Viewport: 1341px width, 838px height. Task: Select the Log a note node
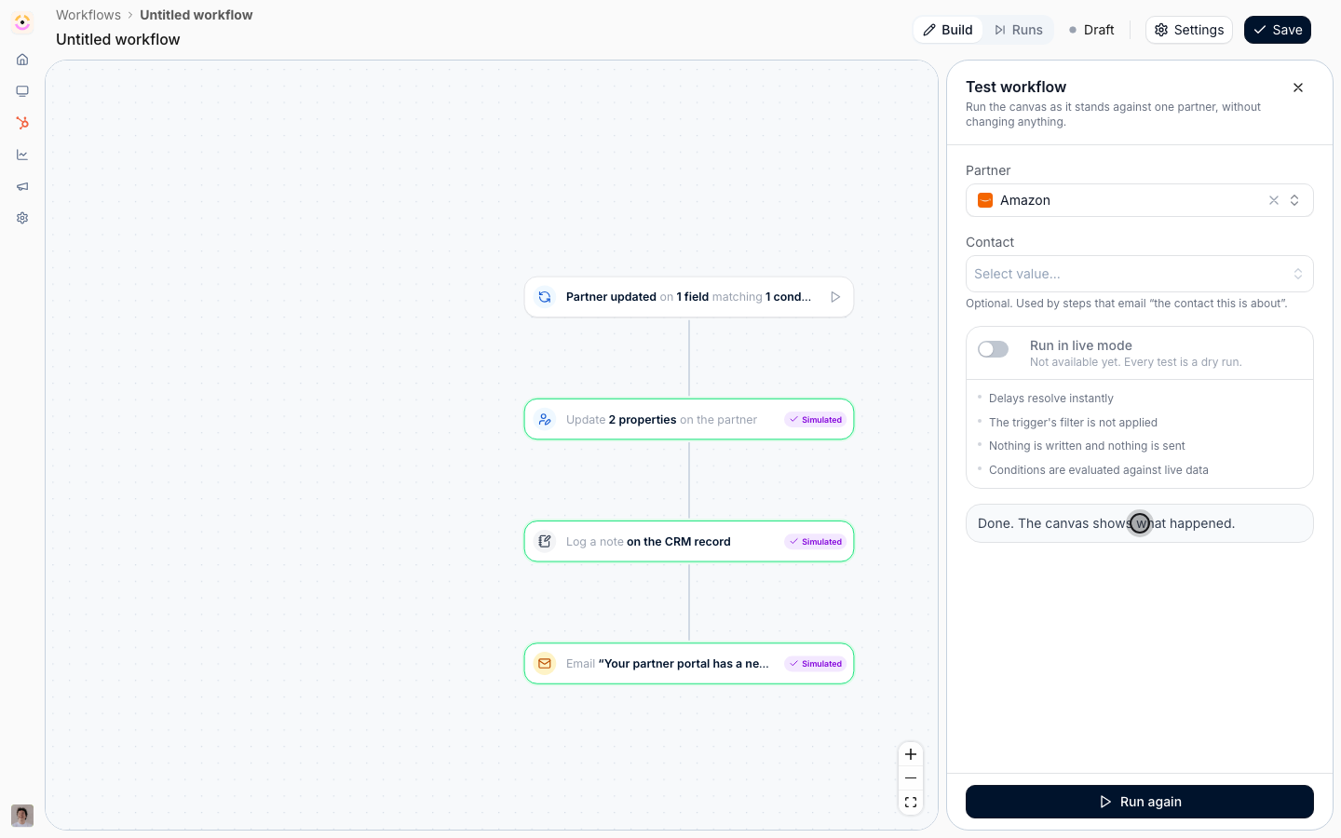pyautogui.click(x=689, y=542)
